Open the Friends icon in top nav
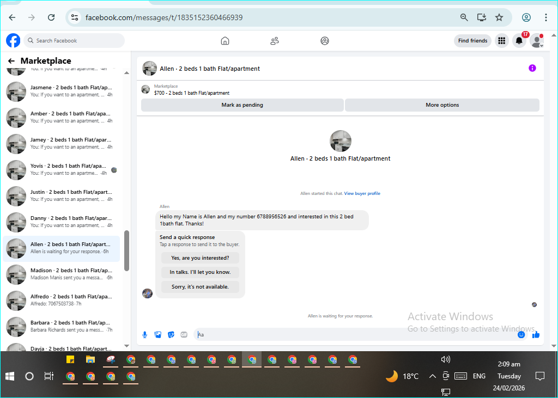 tap(275, 41)
